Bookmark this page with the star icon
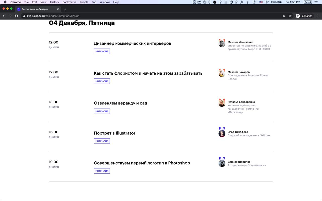Image resolution: width=322 pixels, height=201 pixels. point(290,16)
